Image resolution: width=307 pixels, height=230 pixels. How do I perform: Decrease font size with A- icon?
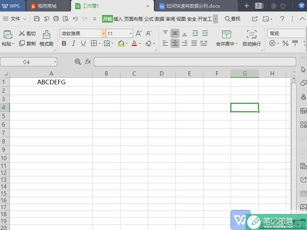point(149,33)
